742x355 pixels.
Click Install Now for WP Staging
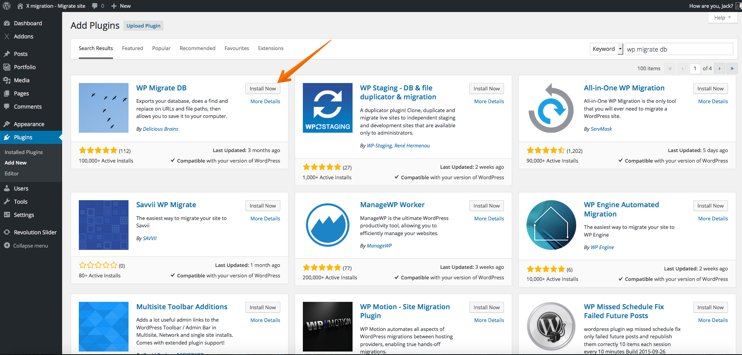487,88
